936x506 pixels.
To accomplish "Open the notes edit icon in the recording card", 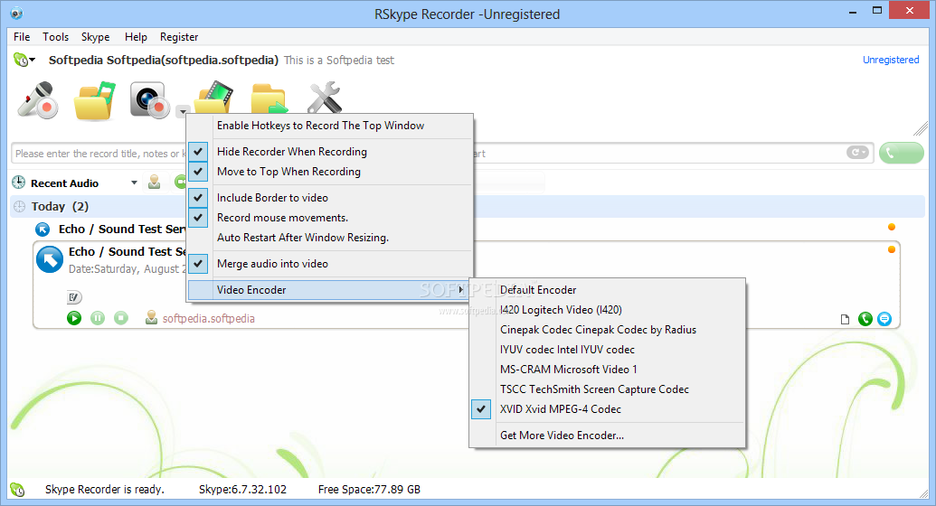I will coord(74,297).
